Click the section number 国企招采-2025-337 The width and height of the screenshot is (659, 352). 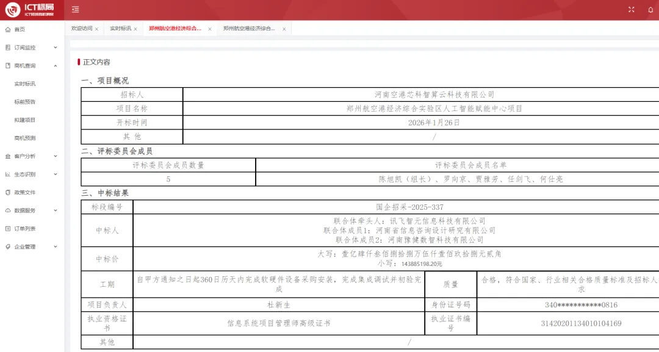pyautogui.click(x=410, y=207)
